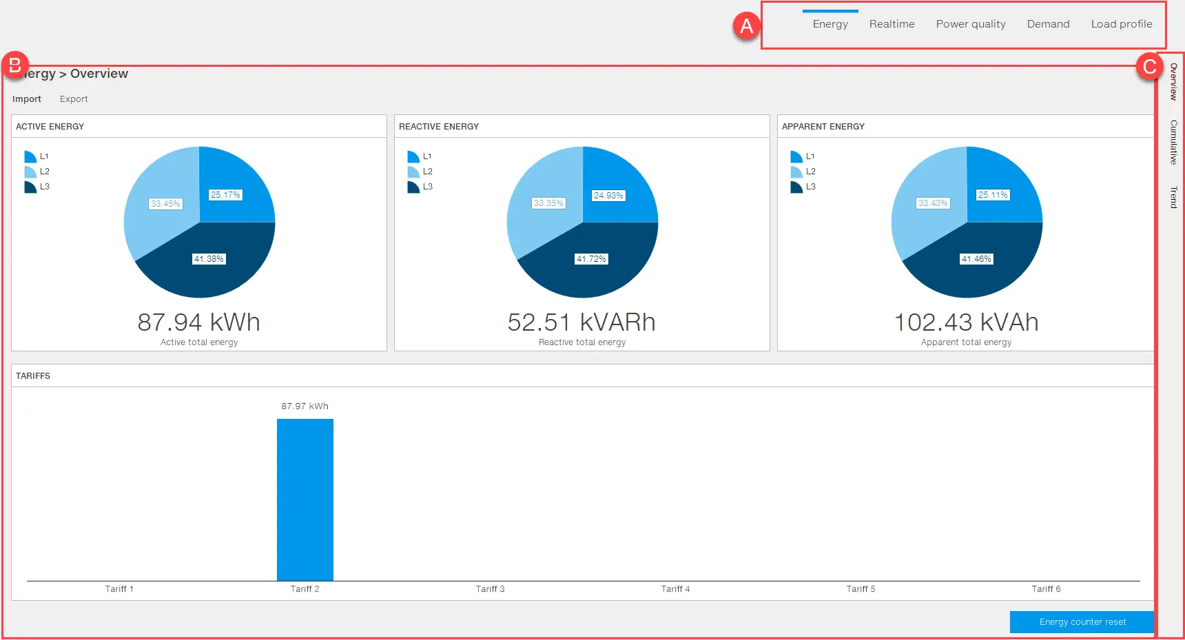Click the L3 legend icon in Active Energy
The width and height of the screenshot is (1185, 640).
point(30,187)
